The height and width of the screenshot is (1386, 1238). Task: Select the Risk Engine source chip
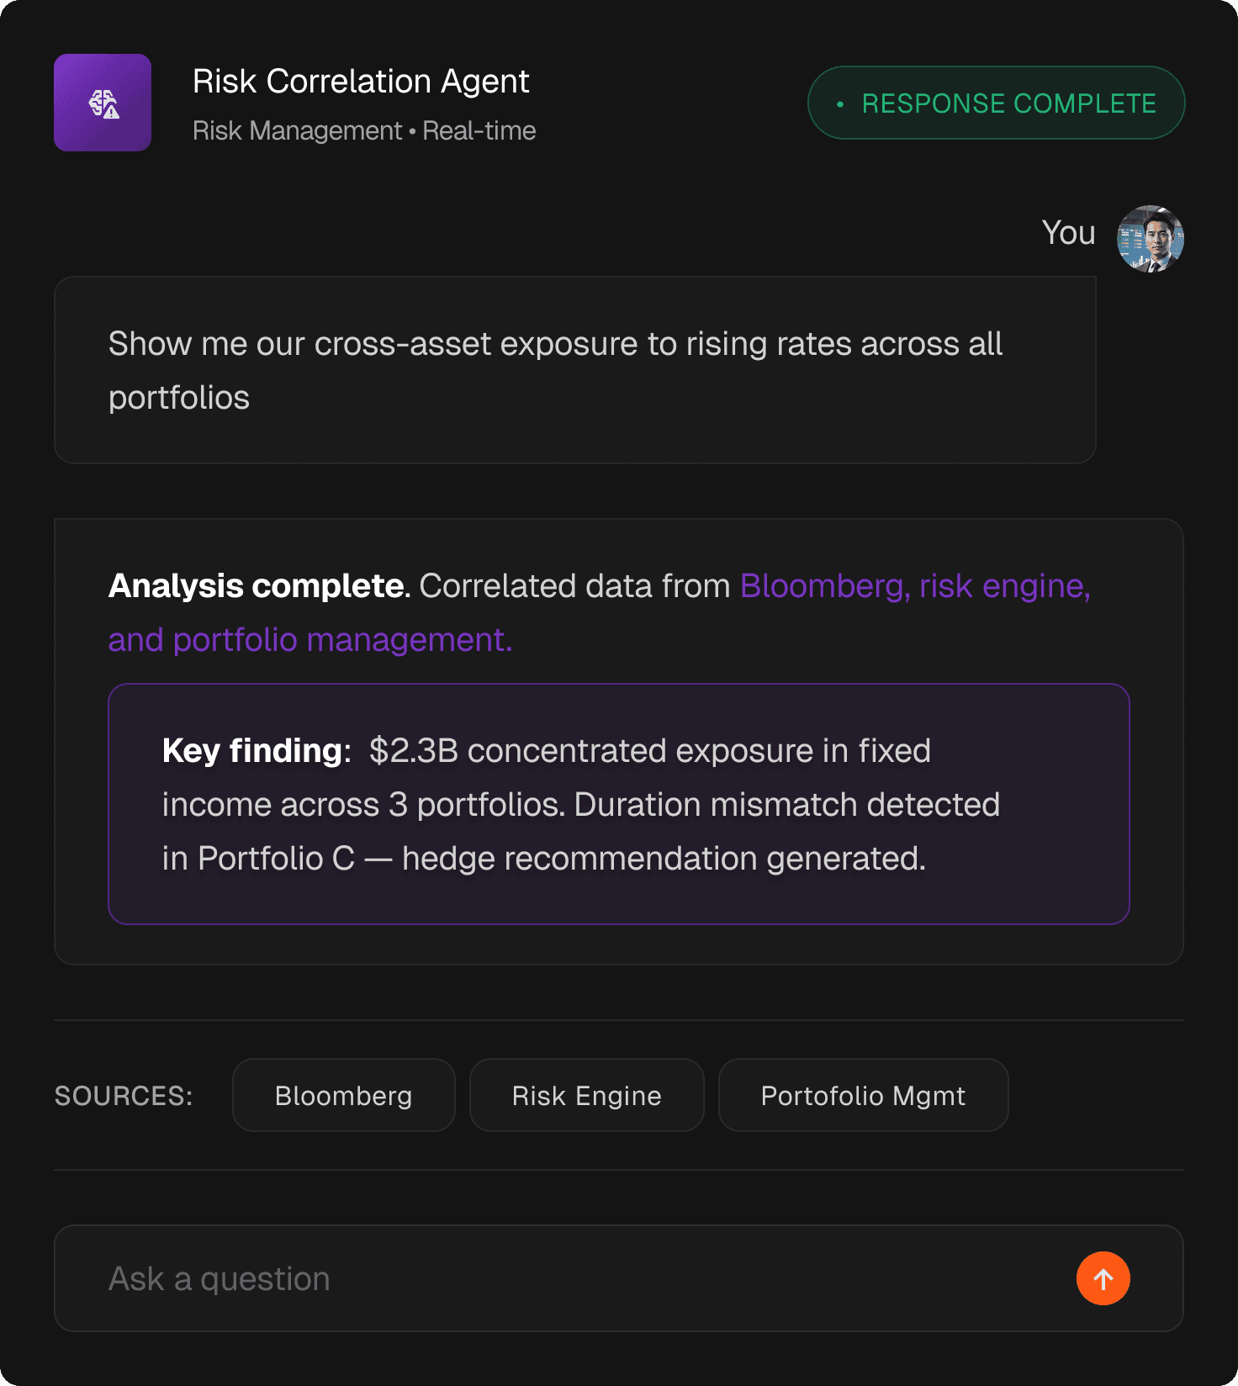pos(586,1095)
